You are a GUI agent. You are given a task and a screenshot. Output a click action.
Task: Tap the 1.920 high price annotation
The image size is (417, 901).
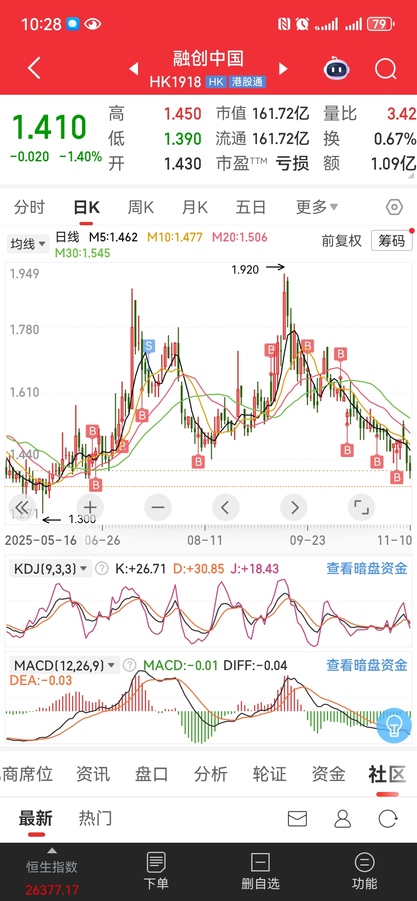click(x=245, y=270)
